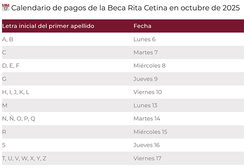Select the 'Letra inicial del primer apellido' header
Screen dimensions: 244x168
click(x=48, y=26)
